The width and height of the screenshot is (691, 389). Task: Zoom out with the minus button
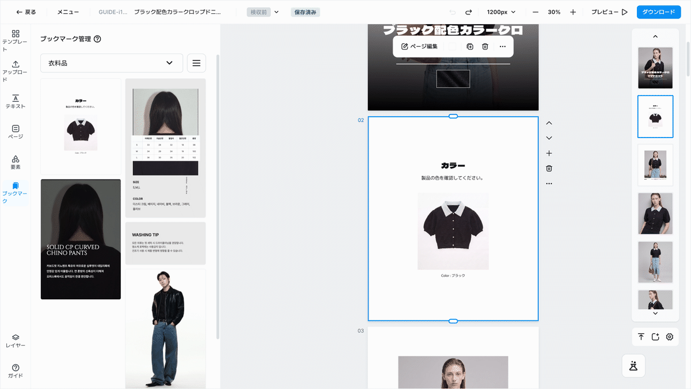click(536, 12)
